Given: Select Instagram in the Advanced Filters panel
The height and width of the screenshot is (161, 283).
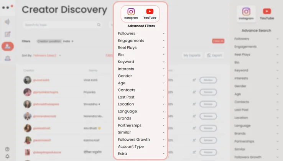Looking at the screenshot, I should pos(131,14).
